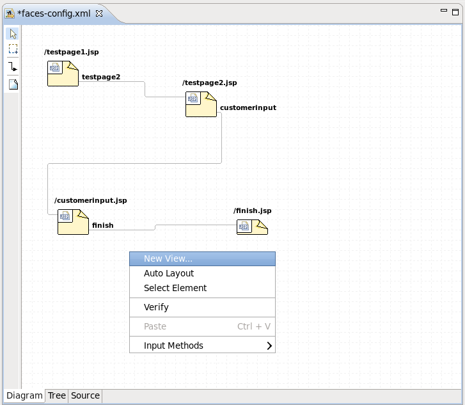Close the faces-config.xml editor tab
The width and height of the screenshot is (465, 405).
[99, 13]
